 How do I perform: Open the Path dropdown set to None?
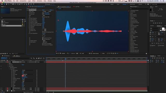tap(47, 16)
